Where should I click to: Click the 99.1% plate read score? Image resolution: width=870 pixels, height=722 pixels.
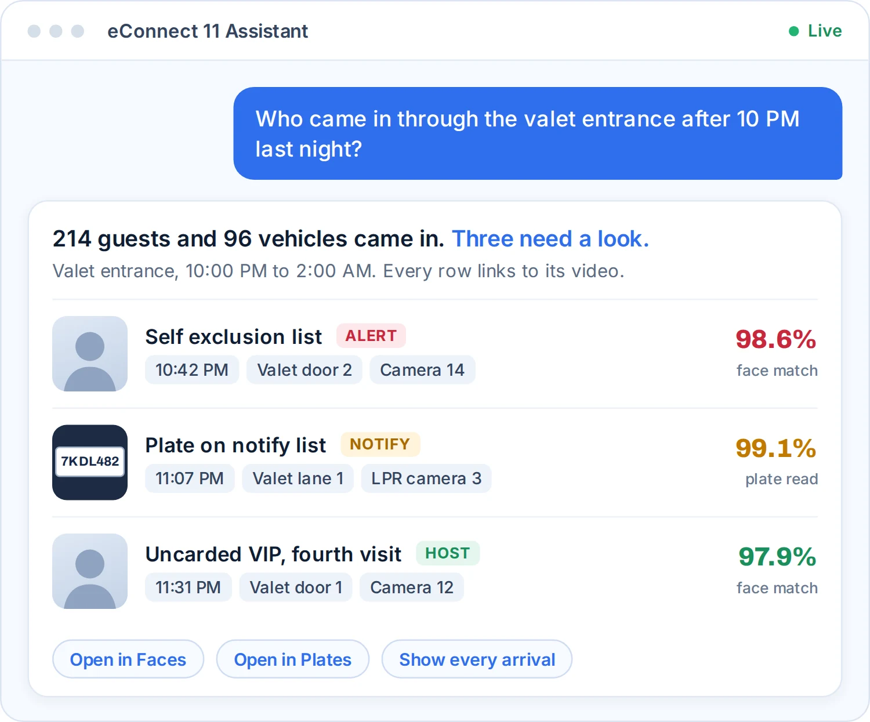(x=776, y=448)
